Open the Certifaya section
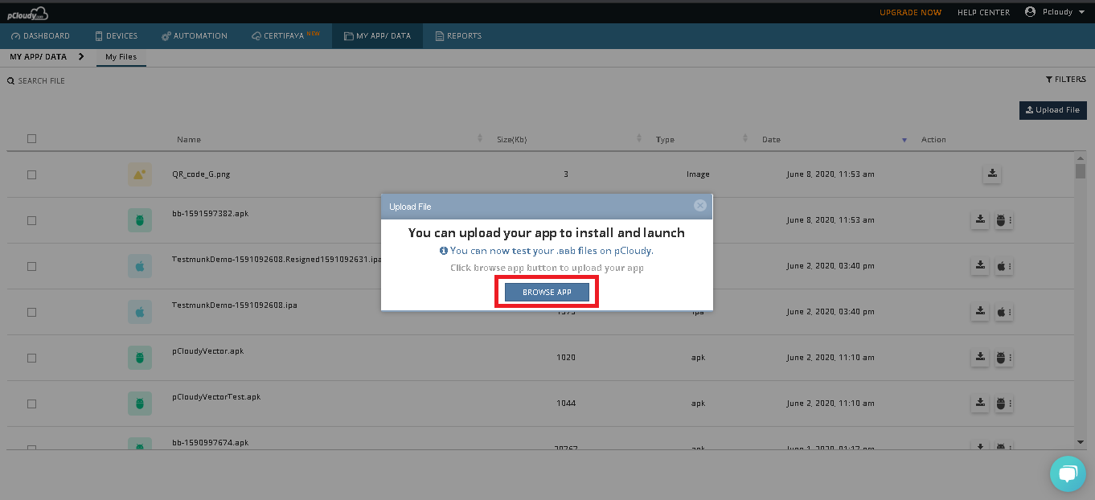Screen dimensions: 1095x500 pyautogui.click(x=286, y=36)
